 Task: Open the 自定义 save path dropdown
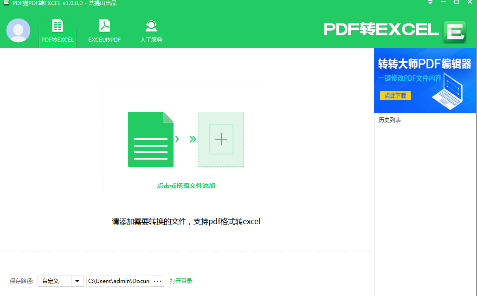[60, 281]
